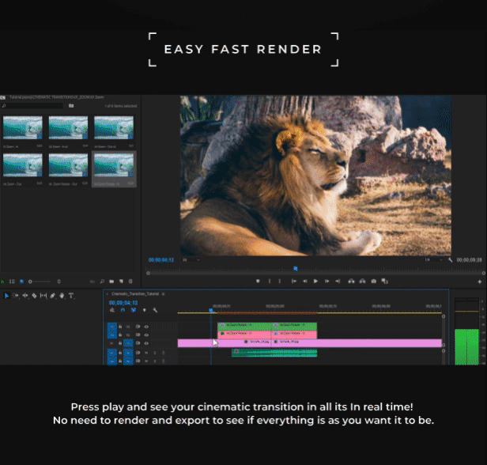Click the Find icon in Project panel
487x465 pixels.
(102, 282)
